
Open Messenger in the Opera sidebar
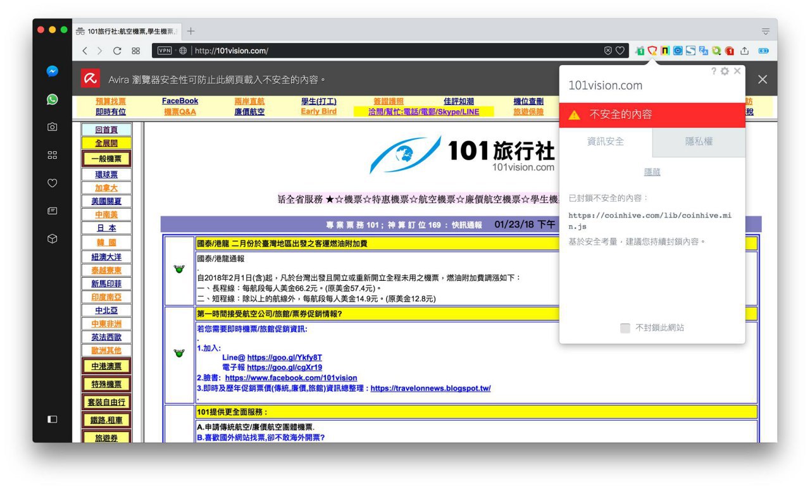(x=53, y=71)
